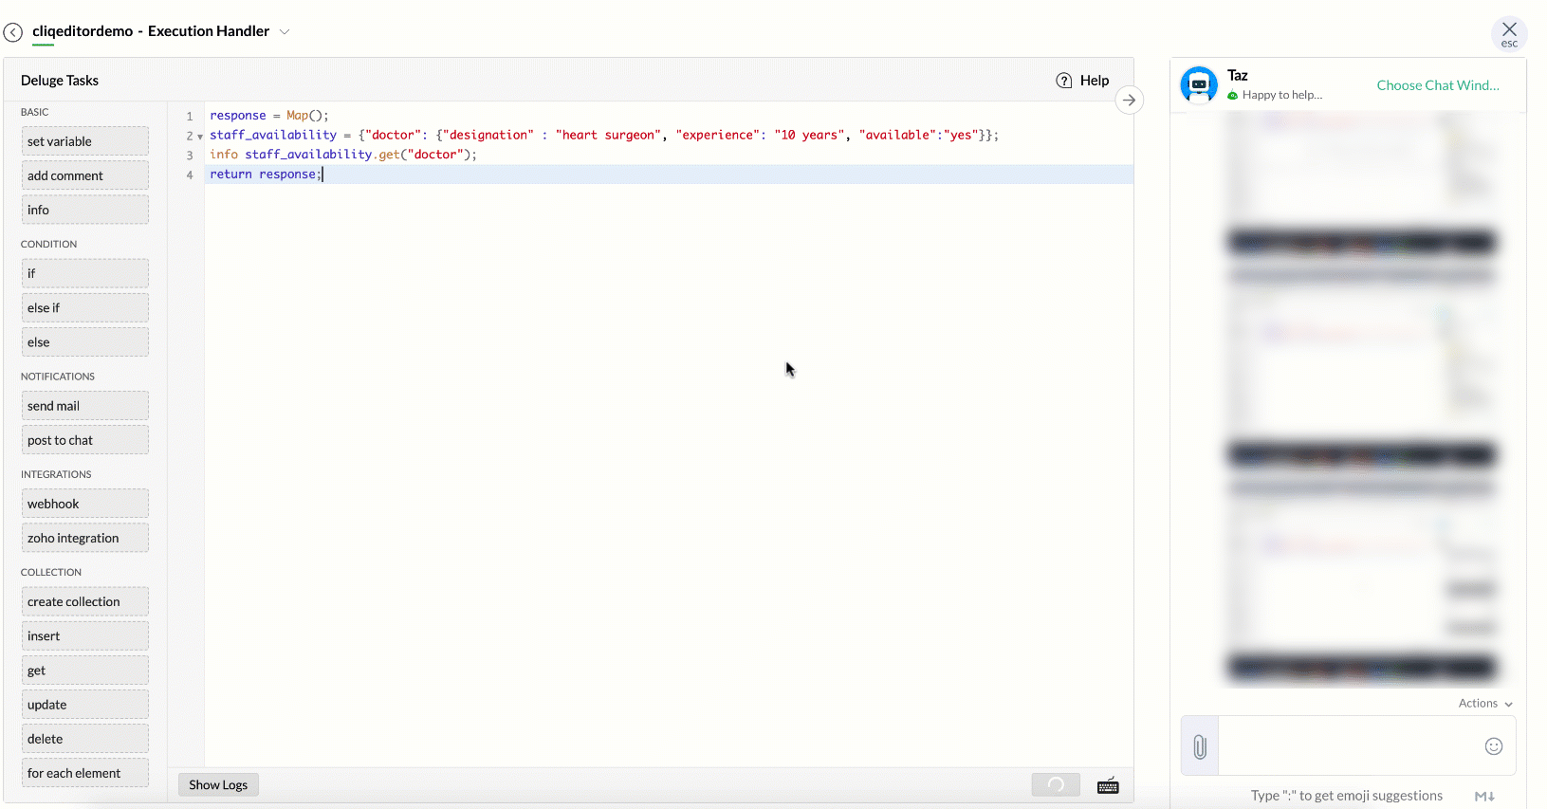The image size is (1547, 809).
Task: Click Choose Chat Window link
Action: 1438,85
